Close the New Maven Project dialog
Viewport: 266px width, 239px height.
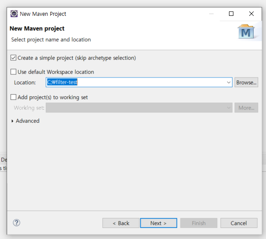251,14
